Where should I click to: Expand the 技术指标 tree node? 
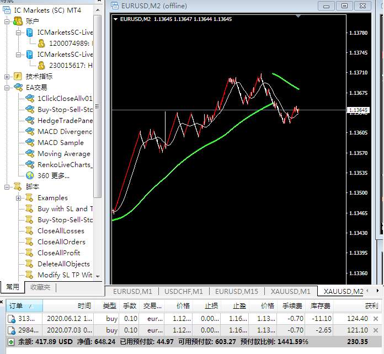pyautogui.click(x=7, y=77)
